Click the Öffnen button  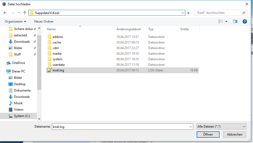pyautogui.click(x=208, y=135)
